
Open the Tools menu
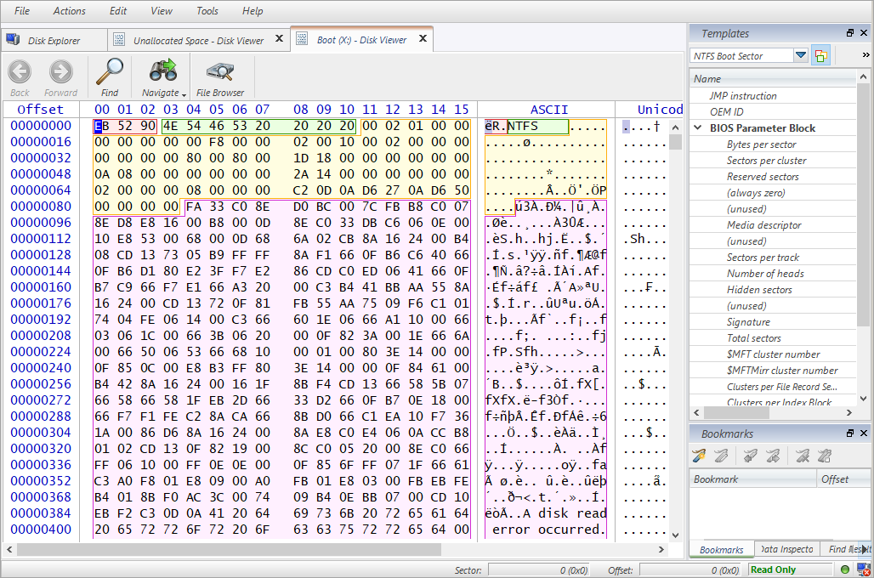[207, 11]
